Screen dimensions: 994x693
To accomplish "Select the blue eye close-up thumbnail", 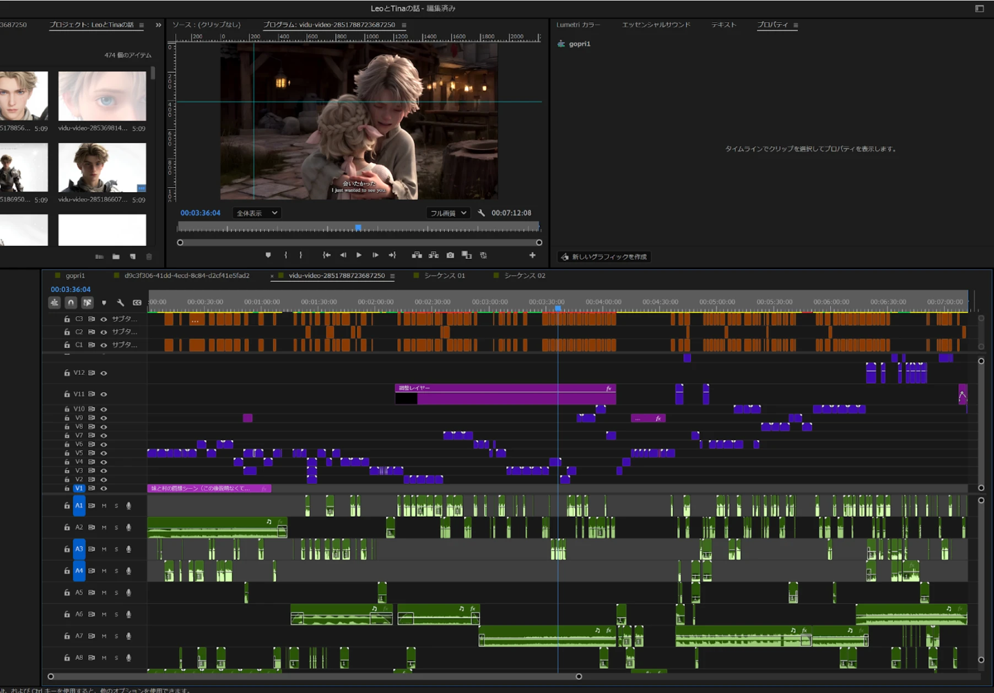I will 102,96.
